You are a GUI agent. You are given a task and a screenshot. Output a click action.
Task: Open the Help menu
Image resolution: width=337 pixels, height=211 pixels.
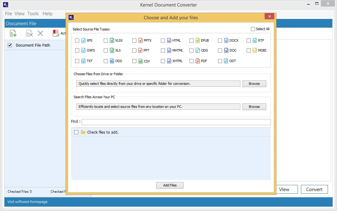(47, 14)
